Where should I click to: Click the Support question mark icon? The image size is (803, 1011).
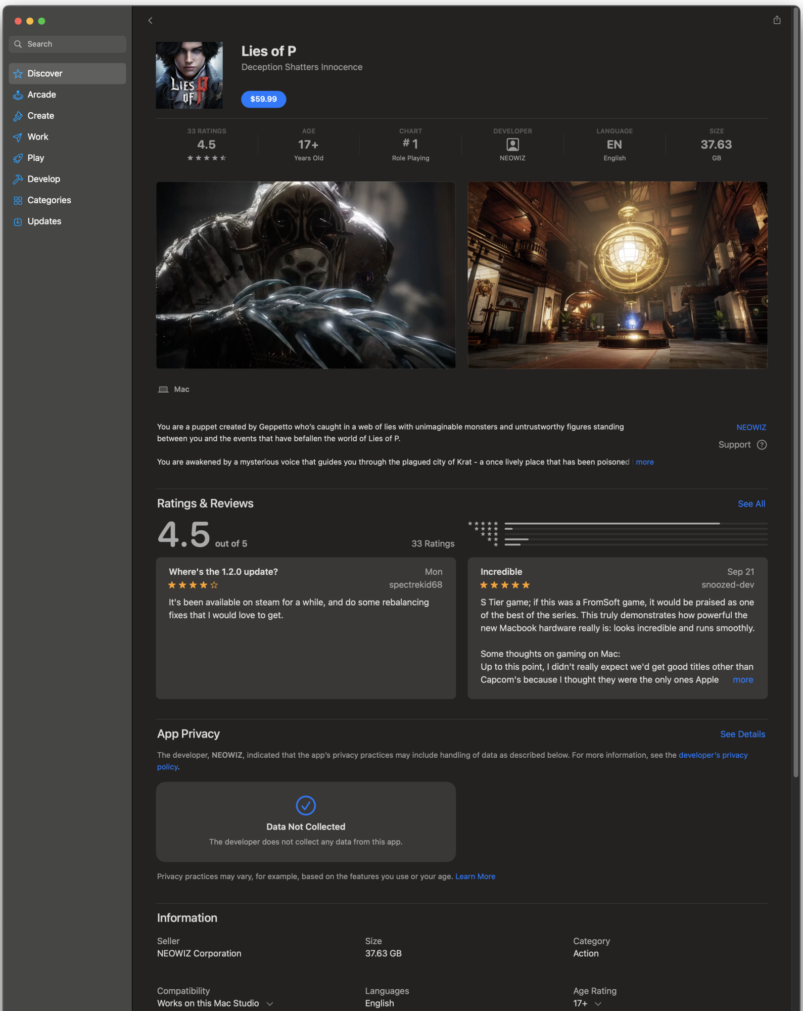[x=762, y=445]
